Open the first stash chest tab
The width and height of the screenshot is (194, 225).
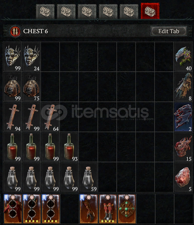[x=45, y=11]
